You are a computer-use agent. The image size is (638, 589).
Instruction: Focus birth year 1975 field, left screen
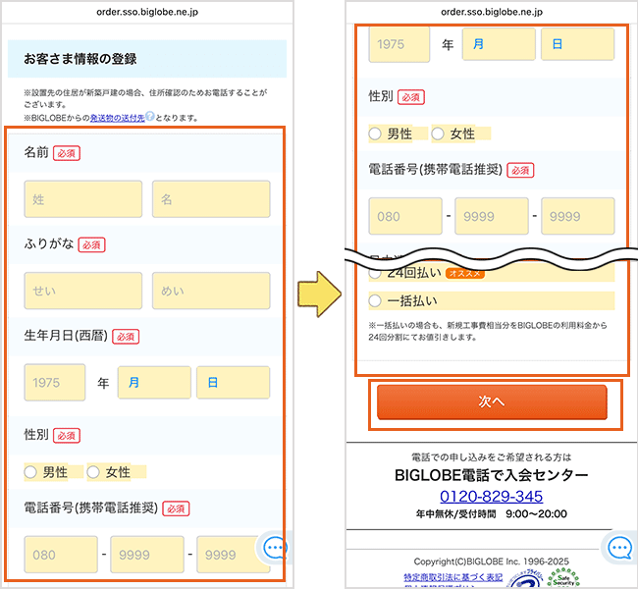[x=55, y=382]
